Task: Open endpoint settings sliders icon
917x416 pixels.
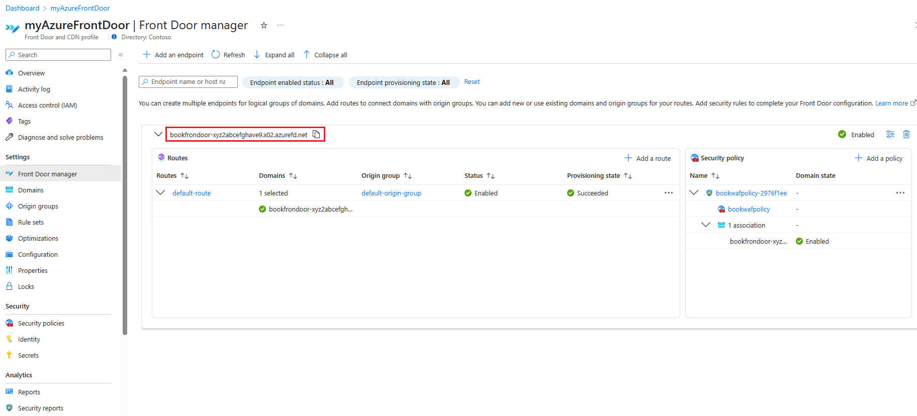Action: (890, 134)
